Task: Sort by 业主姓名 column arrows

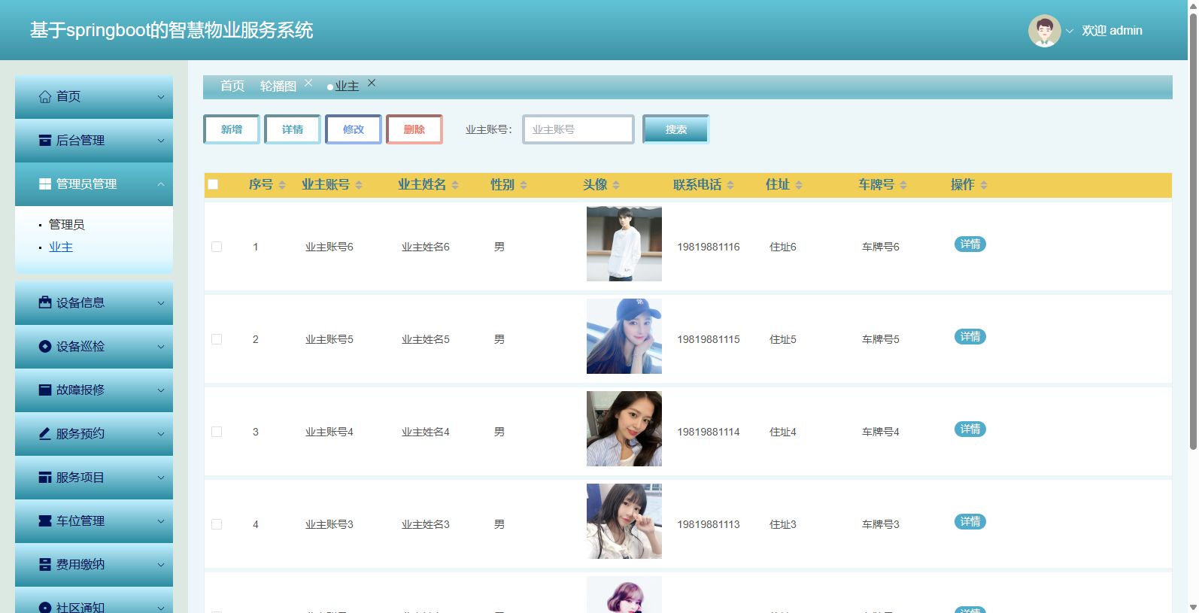Action: point(455,185)
